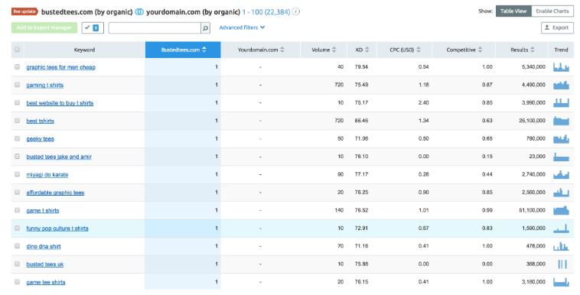The width and height of the screenshot is (580, 295).
Task: Sort the table by Volume
Action: point(324,50)
